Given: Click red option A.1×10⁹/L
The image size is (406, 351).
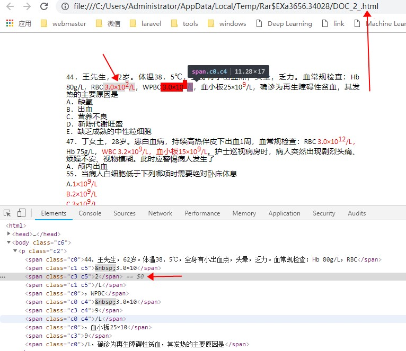Looking at the screenshot, I should click(82, 183).
